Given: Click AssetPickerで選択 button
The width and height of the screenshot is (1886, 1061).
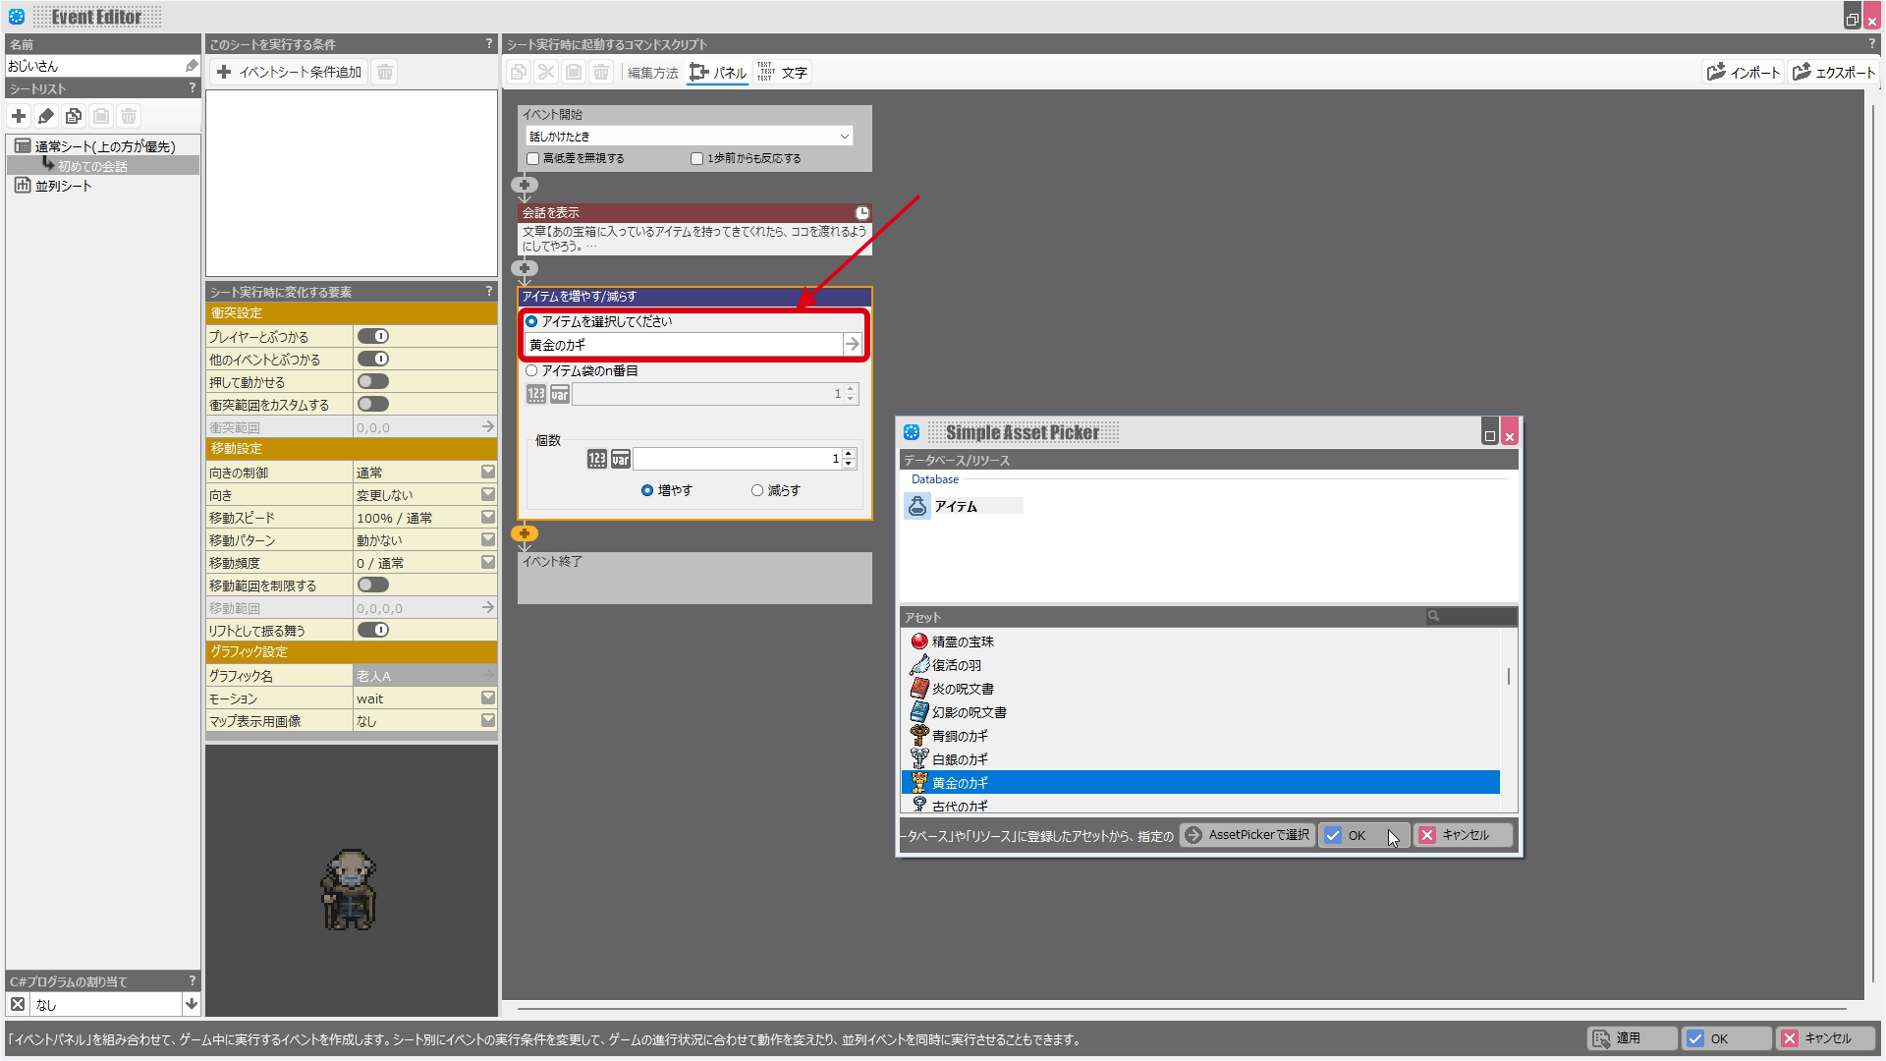Looking at the screenshot, I should (1248, 835).
